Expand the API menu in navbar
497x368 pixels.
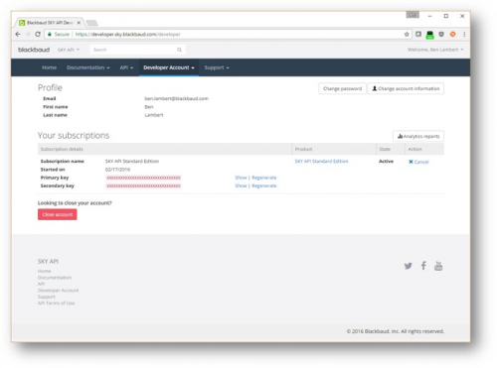tap(126, 67)
